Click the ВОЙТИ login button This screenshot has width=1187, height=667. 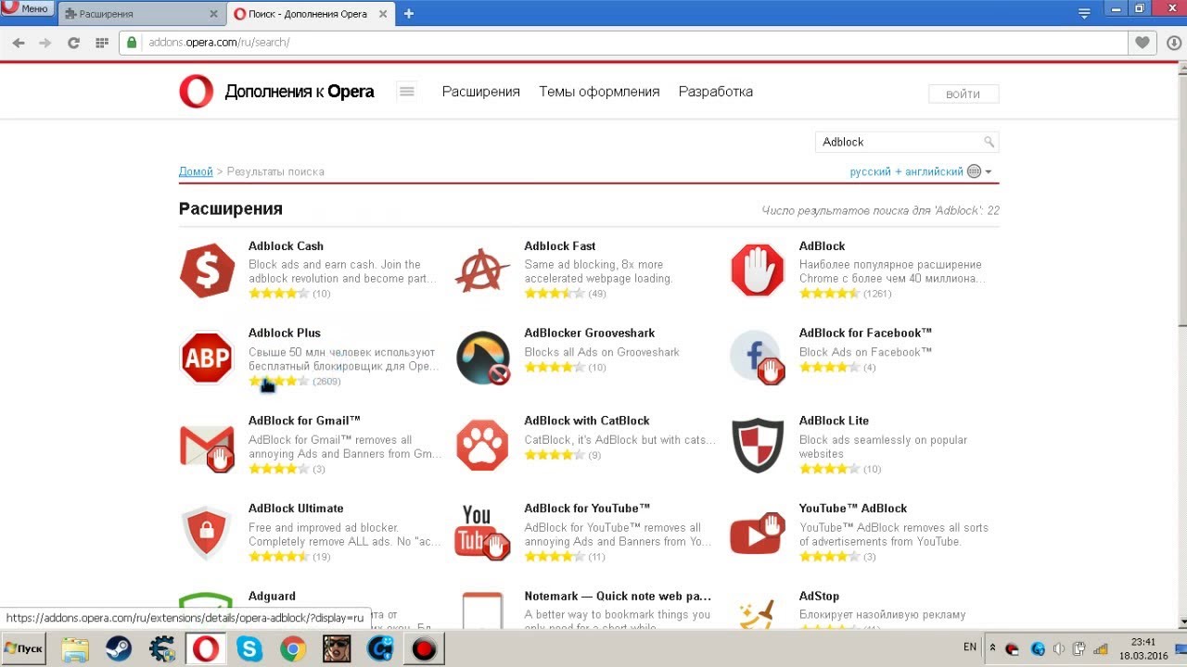pyautogui.click(x=964, y=94)
